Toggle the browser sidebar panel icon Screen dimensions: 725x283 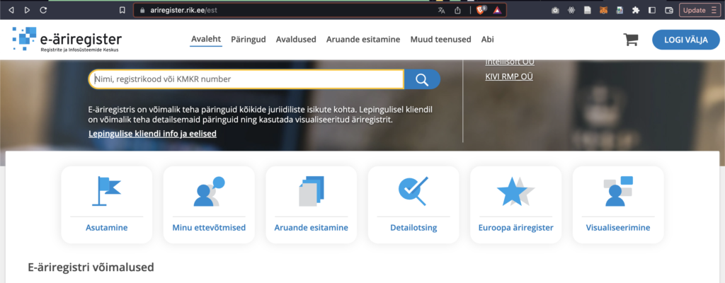coord(652,10)
